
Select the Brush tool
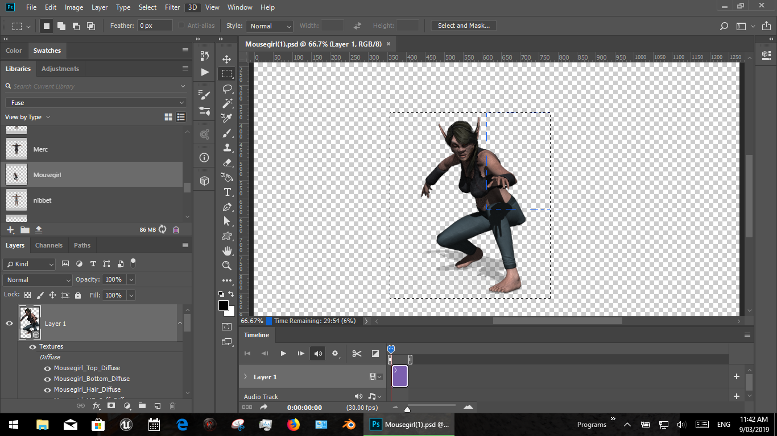(227, 133)
